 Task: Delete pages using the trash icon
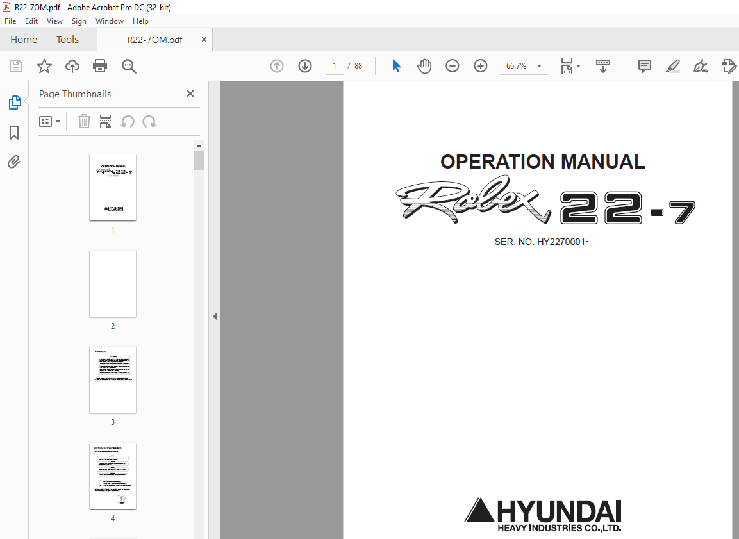84,121
